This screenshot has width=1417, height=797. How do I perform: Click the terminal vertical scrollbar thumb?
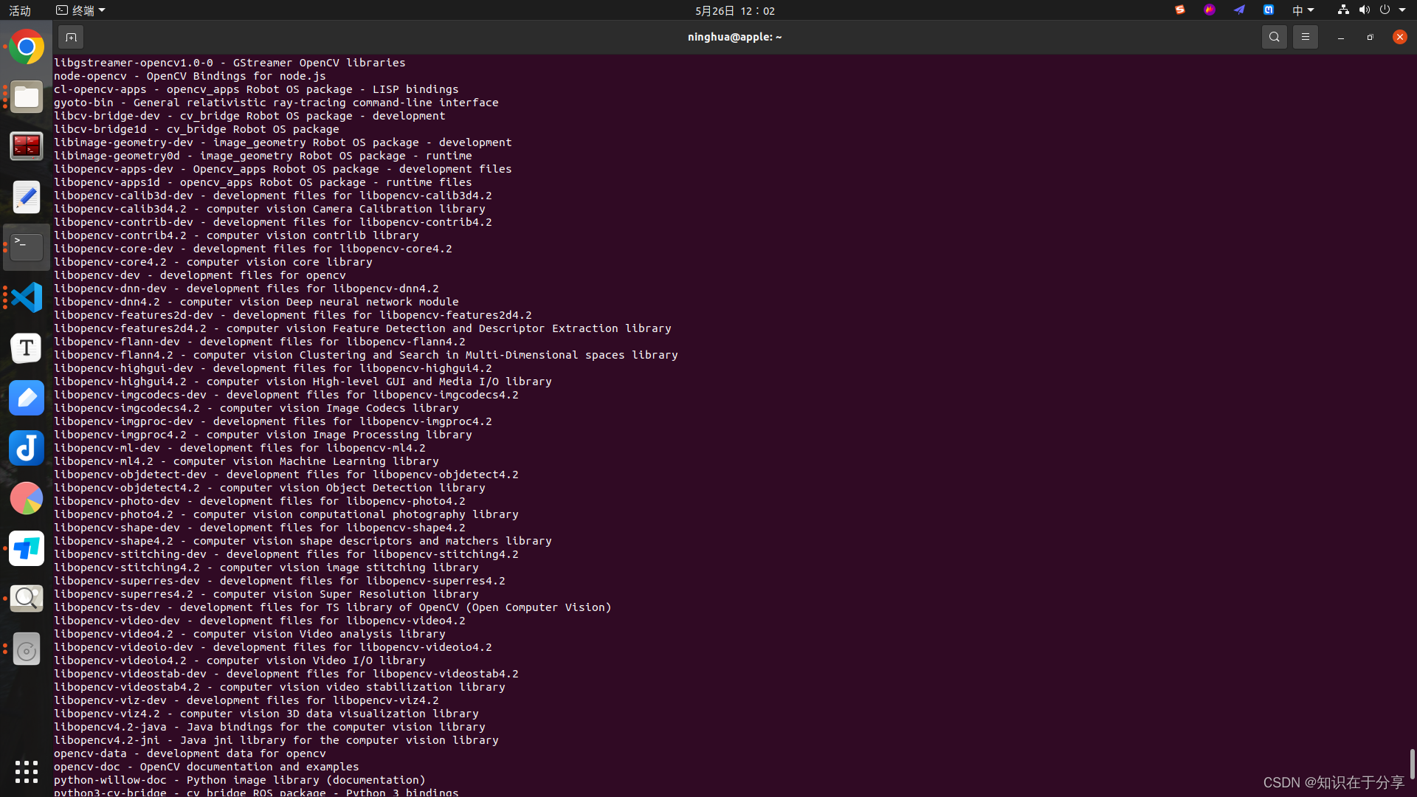click(1413, 764)
